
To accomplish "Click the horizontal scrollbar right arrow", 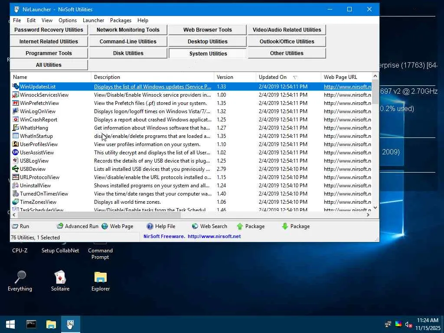I will pyautogui.click(x=368, y=215).
